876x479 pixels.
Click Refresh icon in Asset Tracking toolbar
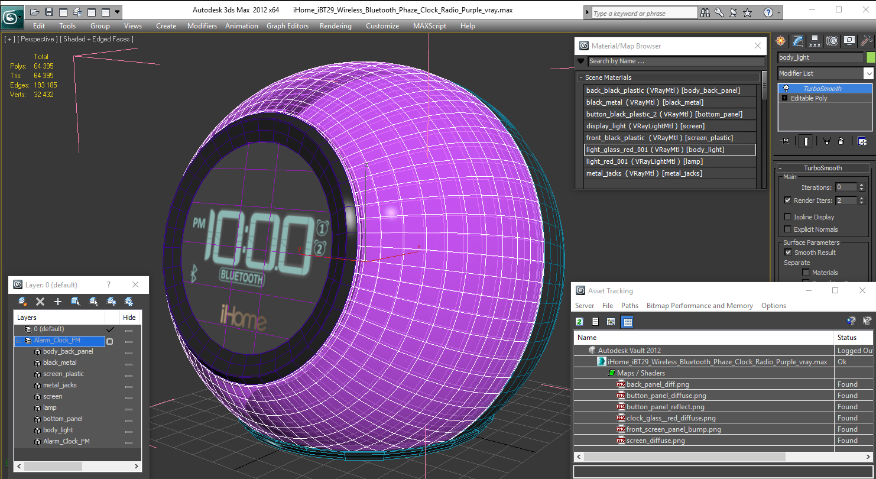point(580,322)
